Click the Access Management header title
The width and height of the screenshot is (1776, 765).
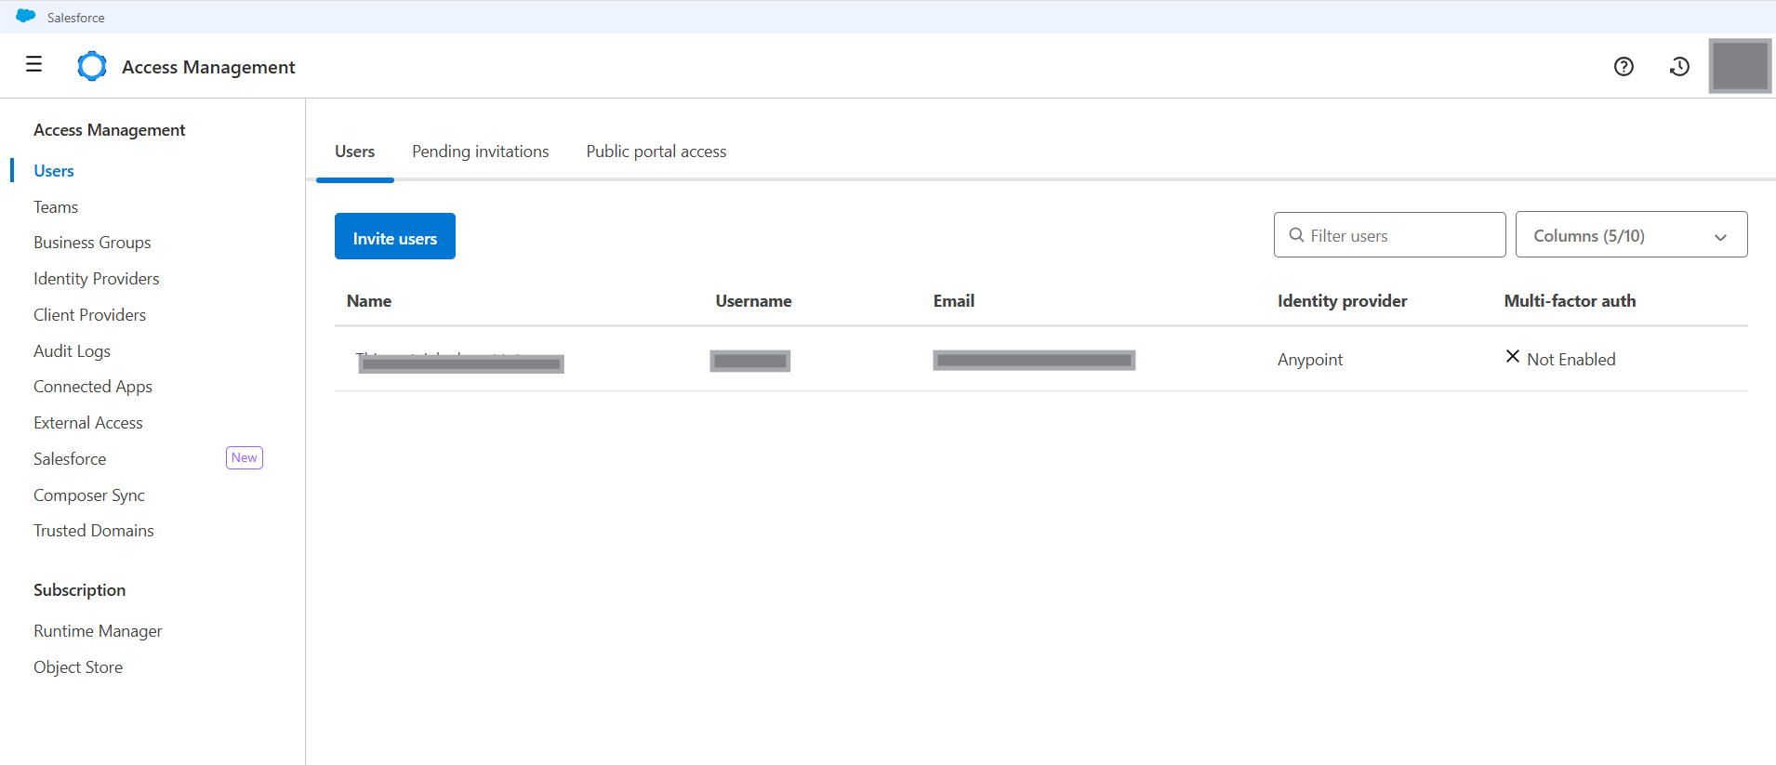tap(208, 67)
